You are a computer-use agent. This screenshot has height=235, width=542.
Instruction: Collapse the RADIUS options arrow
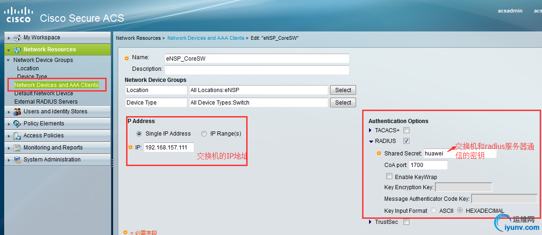[371, 141]
